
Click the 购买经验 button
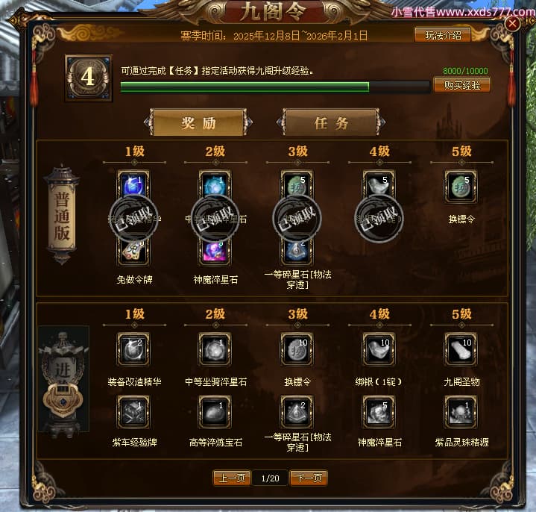(461, 85)
